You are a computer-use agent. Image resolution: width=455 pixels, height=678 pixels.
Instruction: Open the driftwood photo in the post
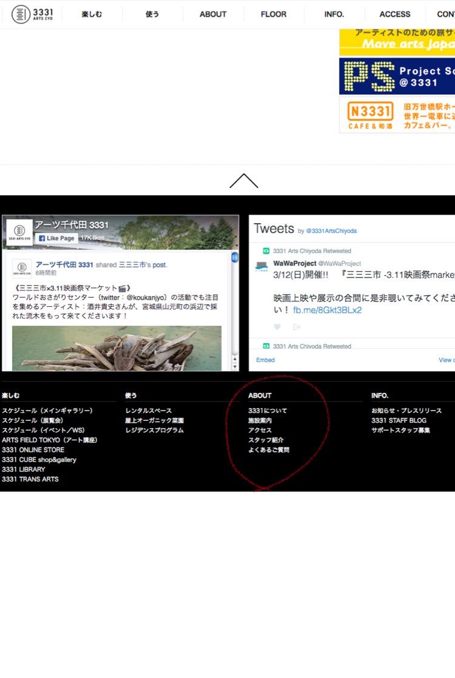coord(116,348)
